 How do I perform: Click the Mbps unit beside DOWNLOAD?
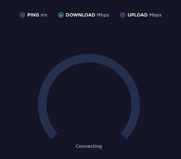point(103,15)
